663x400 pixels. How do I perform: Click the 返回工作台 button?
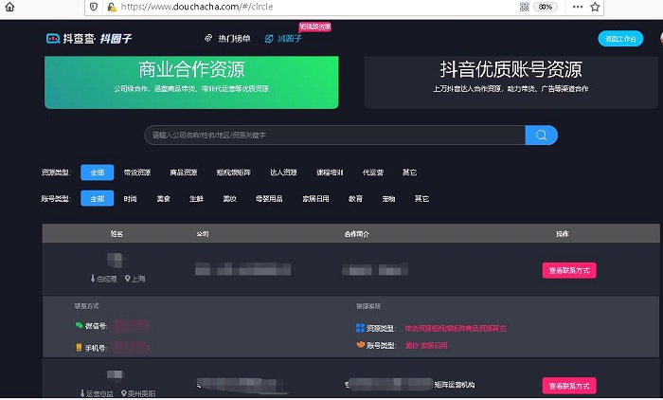point(620,39)
